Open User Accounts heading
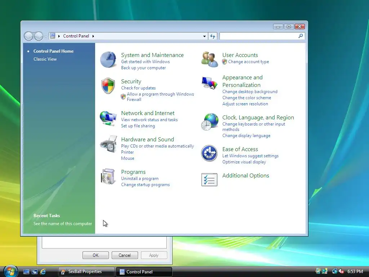The image size is (369, 277). tap(240, 55)
